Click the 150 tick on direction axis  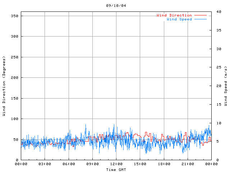coord(14,99)
